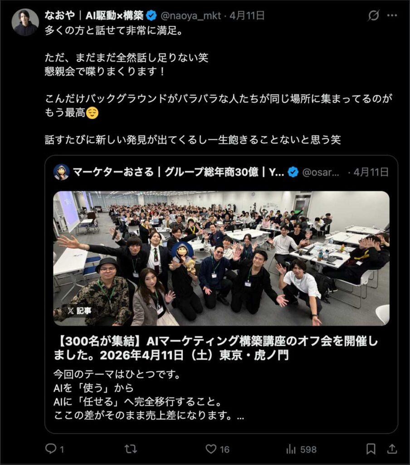Click the blue verified badge beside なおや
The image size is (410, 465).
pos(151,15)
